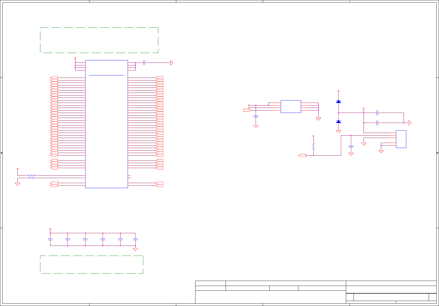
Task: Select the upper capacitor right of the diodes
Action: (x=378, y=113)
